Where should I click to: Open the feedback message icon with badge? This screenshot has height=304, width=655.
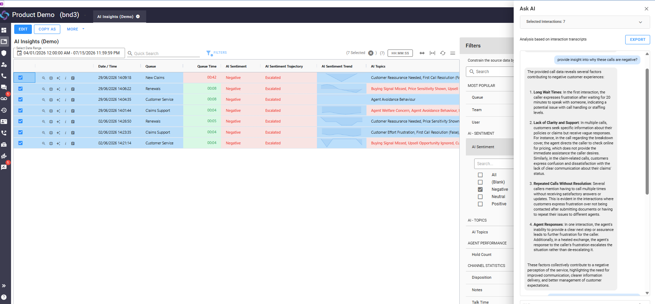coord(4,167)
